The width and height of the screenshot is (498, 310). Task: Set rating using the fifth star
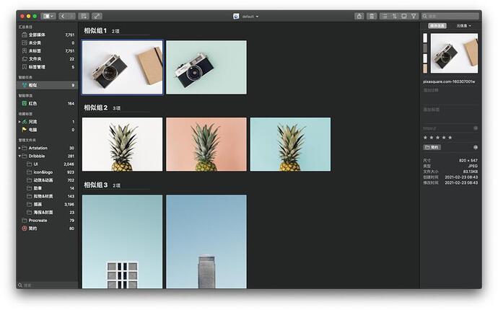451,137
